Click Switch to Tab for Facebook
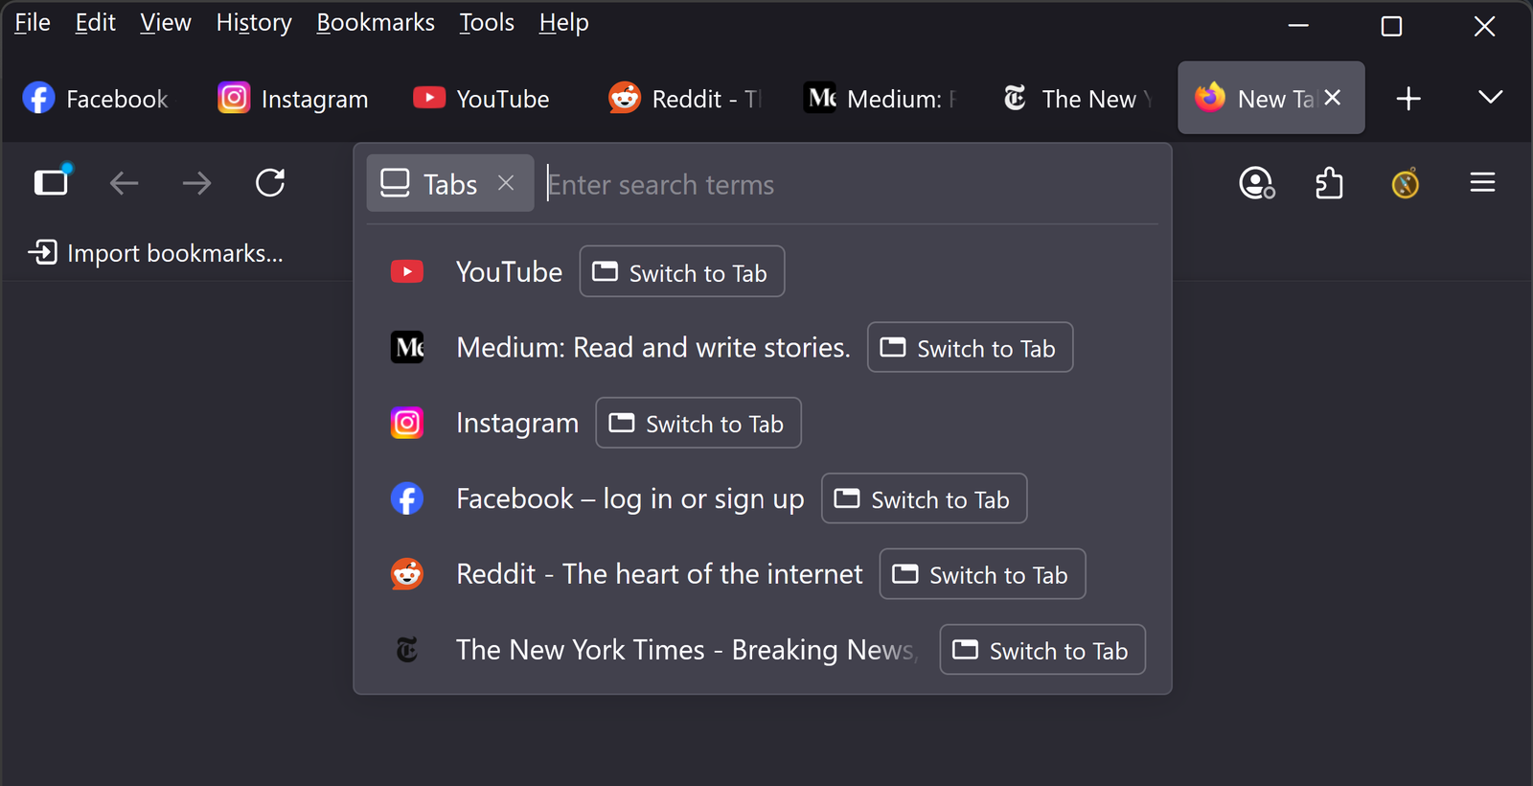This screenshot has height=786, width=1533. tap(925, 498)
